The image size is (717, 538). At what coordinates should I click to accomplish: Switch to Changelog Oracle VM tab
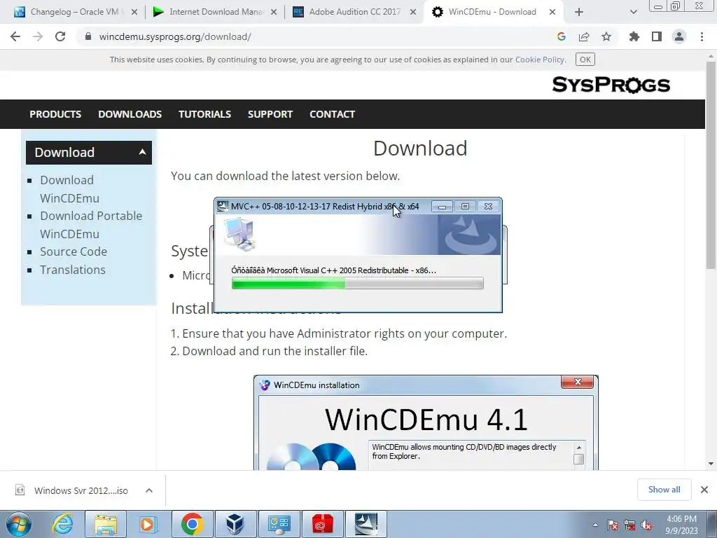[76, 12]
